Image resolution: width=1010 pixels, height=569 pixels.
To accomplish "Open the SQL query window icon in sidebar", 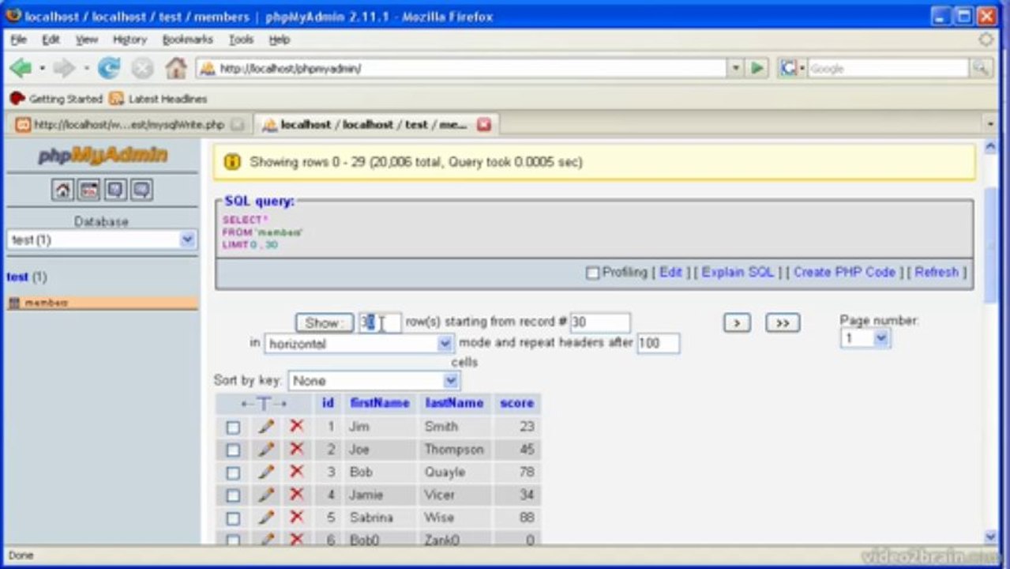I will point(89,190).
